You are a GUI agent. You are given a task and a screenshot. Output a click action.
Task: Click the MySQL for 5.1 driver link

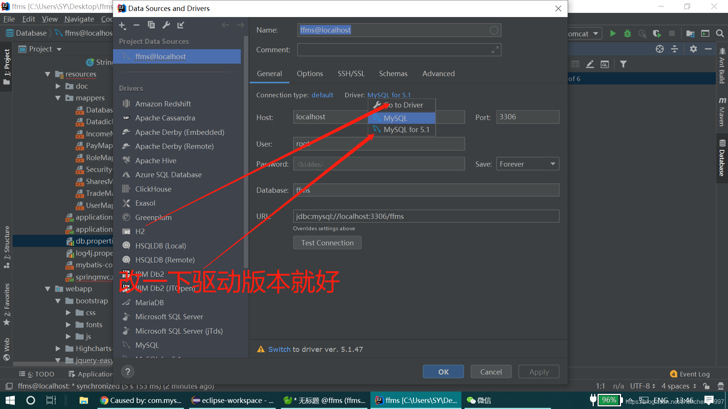point(389,95)
